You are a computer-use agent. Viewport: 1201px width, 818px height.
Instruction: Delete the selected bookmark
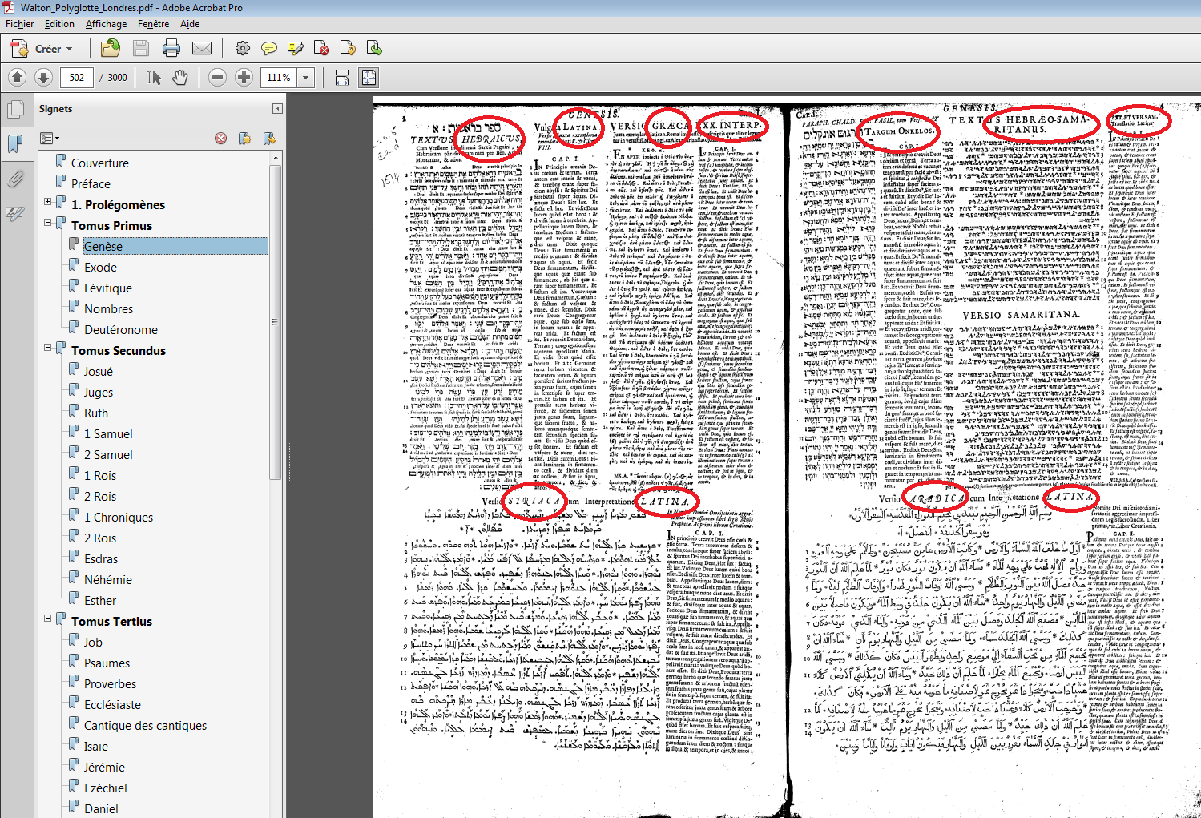coord(220,139)
